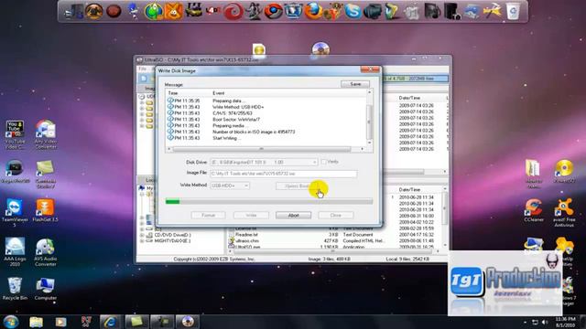
Task: Open the volume icon in system tray
Action: [x=545, y=322]
